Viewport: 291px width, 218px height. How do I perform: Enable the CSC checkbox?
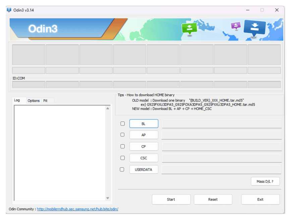pos(122,158)
